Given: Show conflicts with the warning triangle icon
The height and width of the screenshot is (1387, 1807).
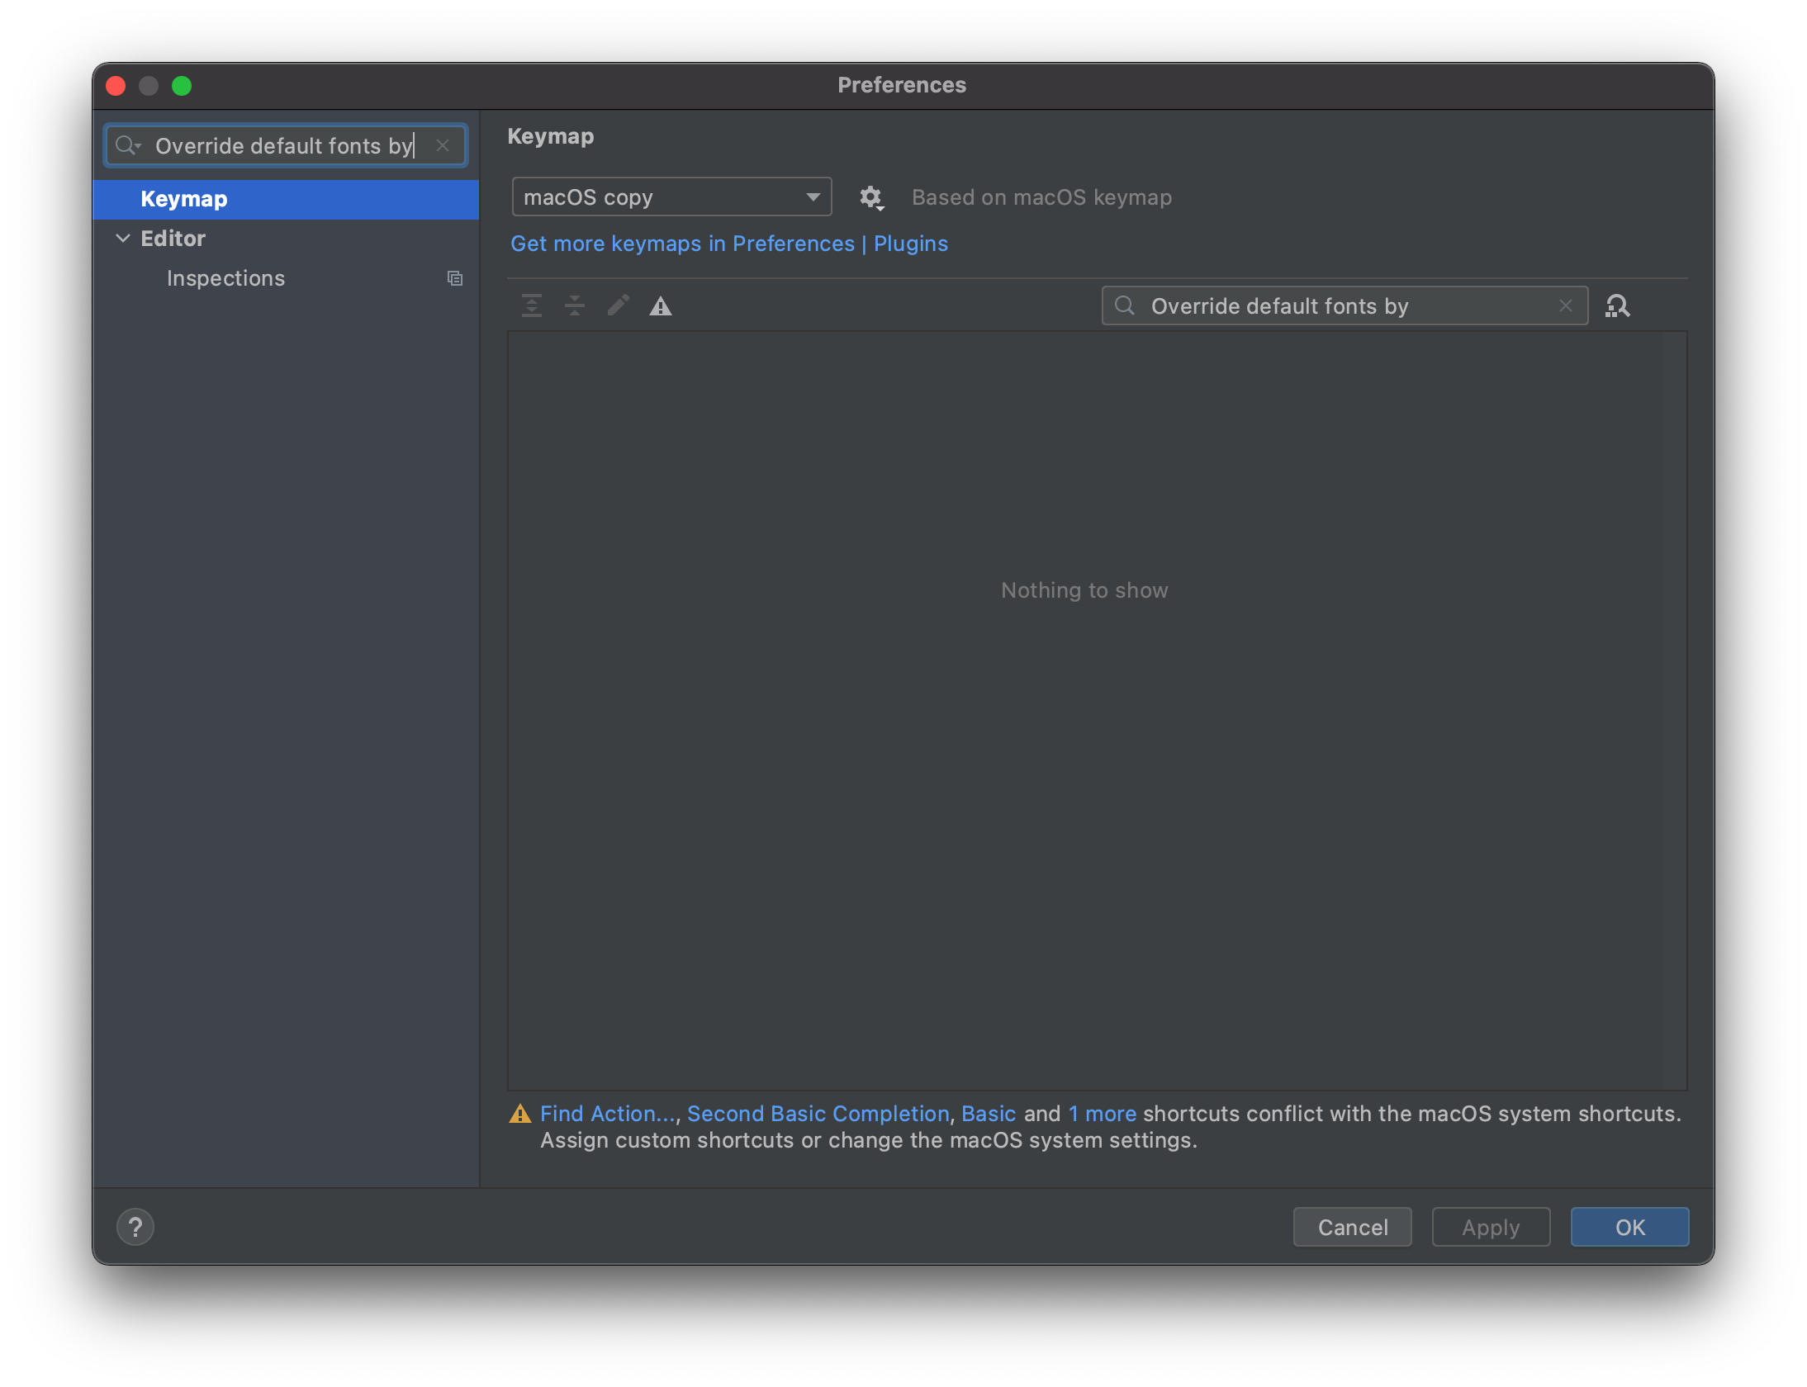Looking at the screenshot, I should tap(661, 306).
